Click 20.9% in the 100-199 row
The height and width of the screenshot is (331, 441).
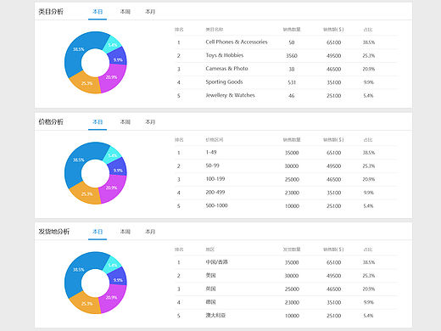click(369, 179)
